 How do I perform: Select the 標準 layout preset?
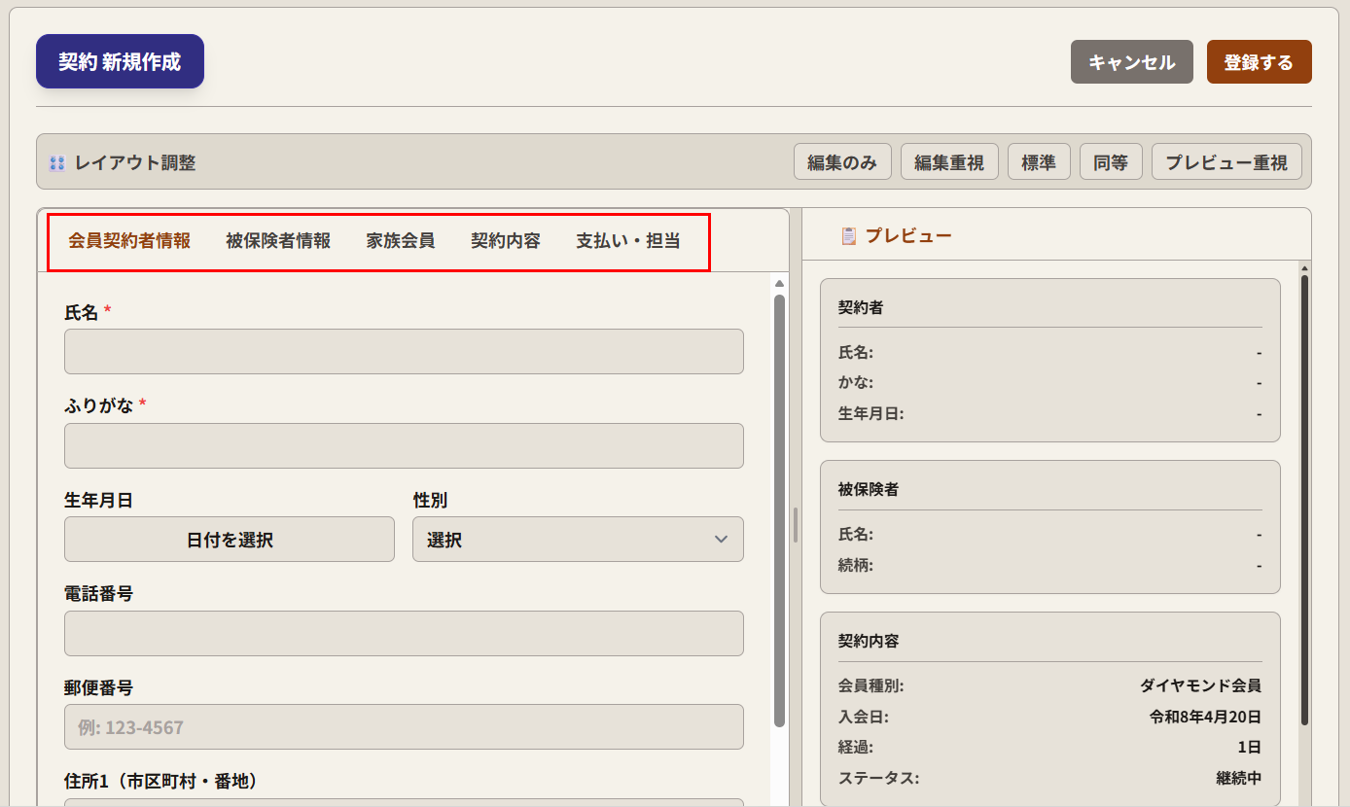(x=1039, y=162)
